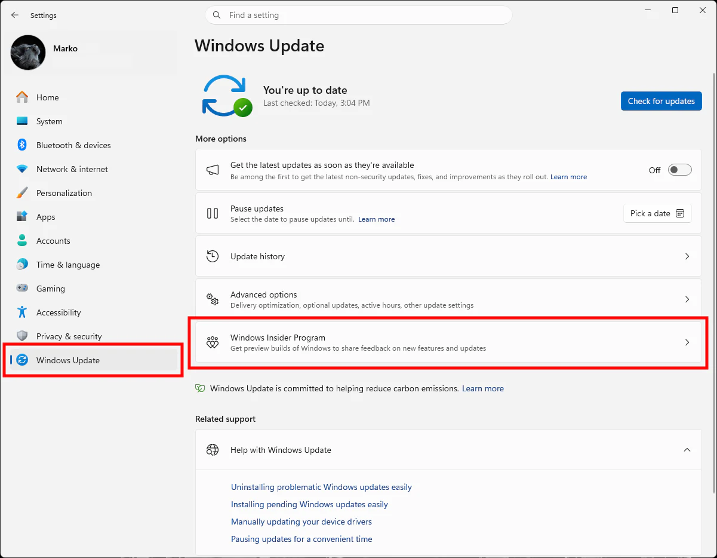Viewport: 717px width, 558px height.
Task: Click the large sync status icon
Action: coord(226,96)
